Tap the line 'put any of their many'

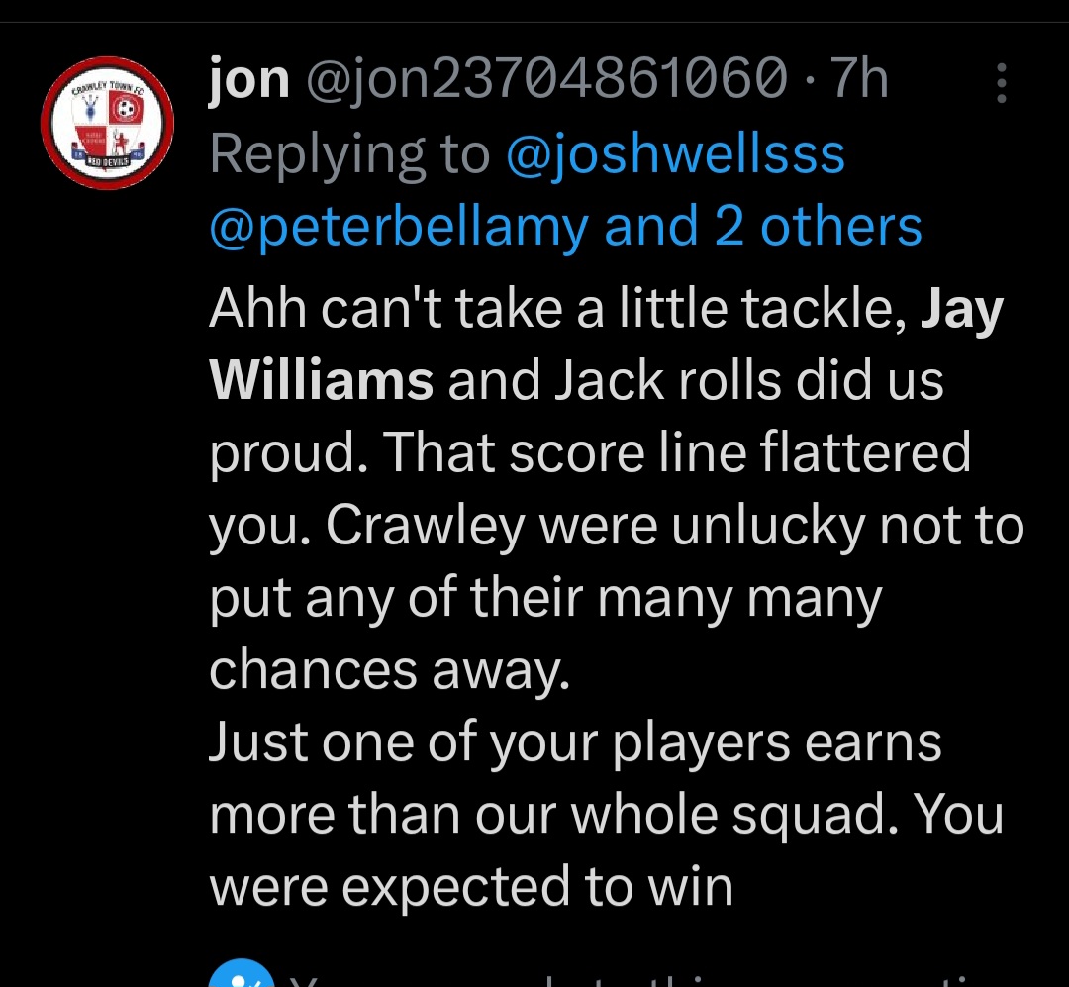545,600
